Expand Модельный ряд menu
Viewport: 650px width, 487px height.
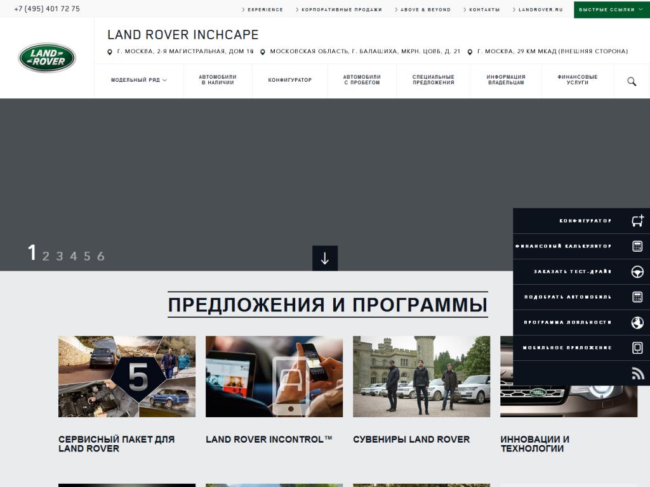(139, 81)
